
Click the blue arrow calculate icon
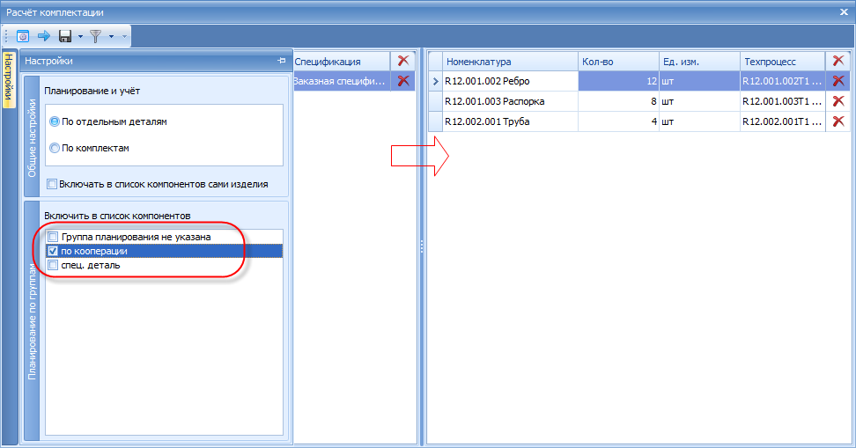point(44,37)
